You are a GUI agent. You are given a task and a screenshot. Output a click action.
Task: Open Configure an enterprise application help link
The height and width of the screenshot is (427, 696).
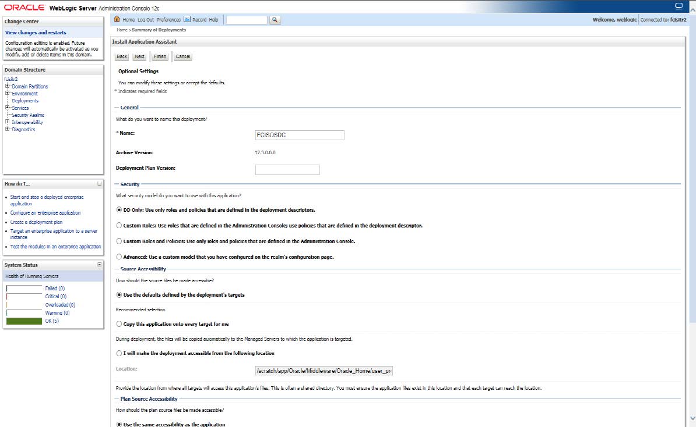pos(45,213)
